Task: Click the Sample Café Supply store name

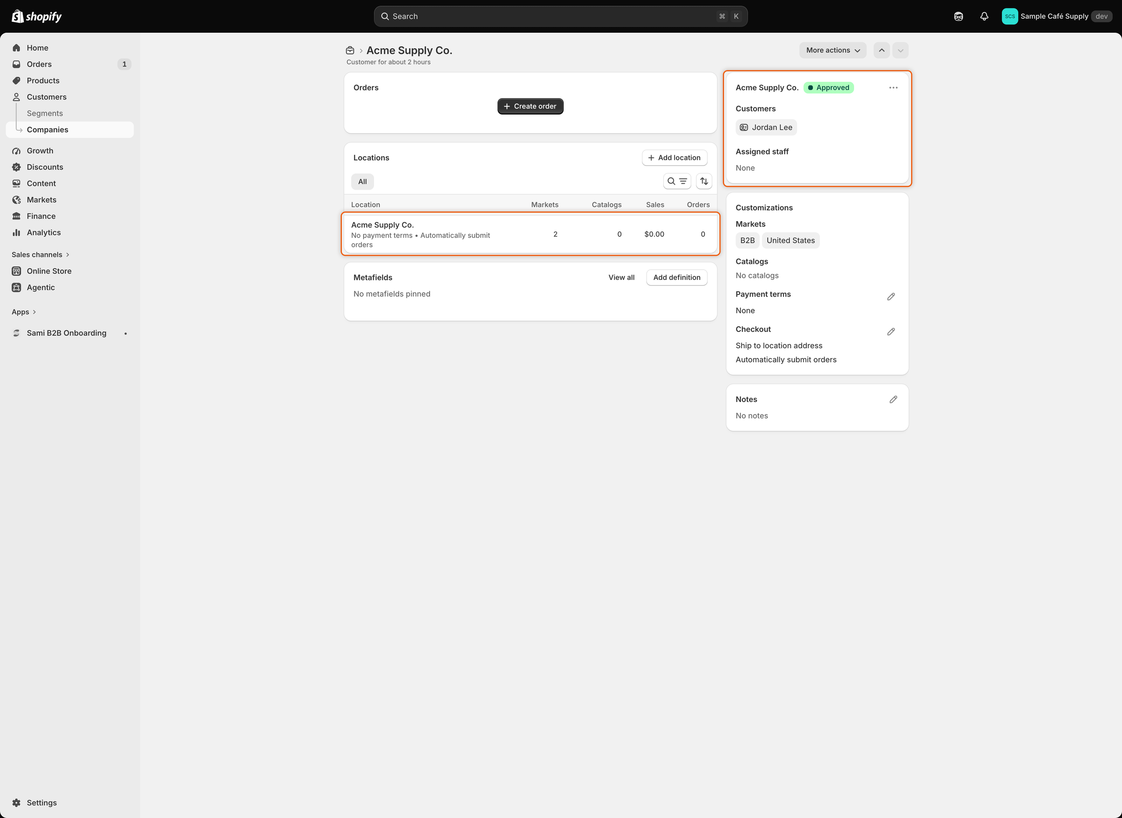Action: click(x=1054, y=16)
